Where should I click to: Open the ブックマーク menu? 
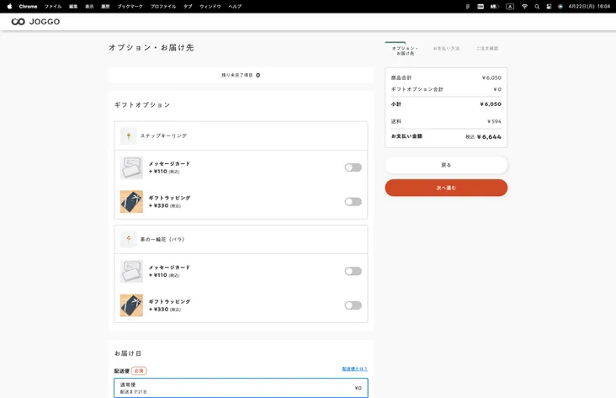[130, 6]
